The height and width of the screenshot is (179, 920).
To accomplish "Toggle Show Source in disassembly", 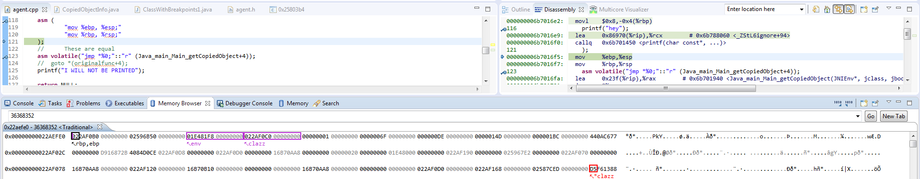I will tap(849, 9).
